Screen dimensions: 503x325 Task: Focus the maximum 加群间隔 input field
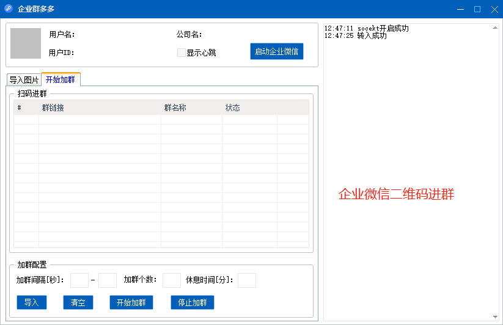tap(108, 280)
